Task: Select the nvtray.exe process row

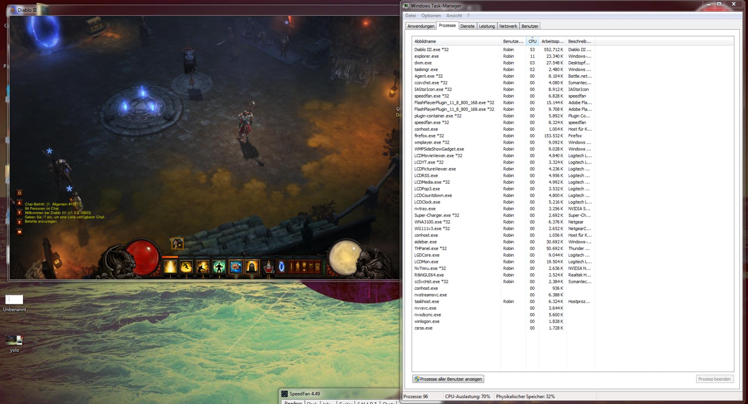Action: click(x=503, y=209)
